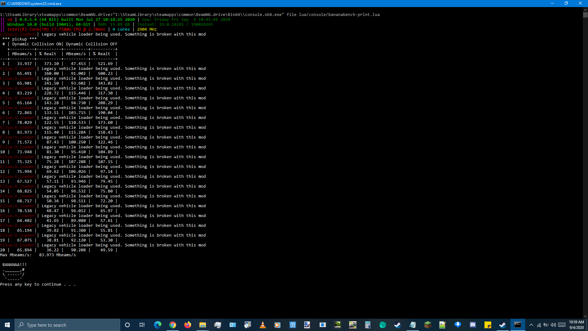Click the 'Dynamic Collision OFF' column header
Viewport: 588px width, 331px height.
[x=92, y=44]
